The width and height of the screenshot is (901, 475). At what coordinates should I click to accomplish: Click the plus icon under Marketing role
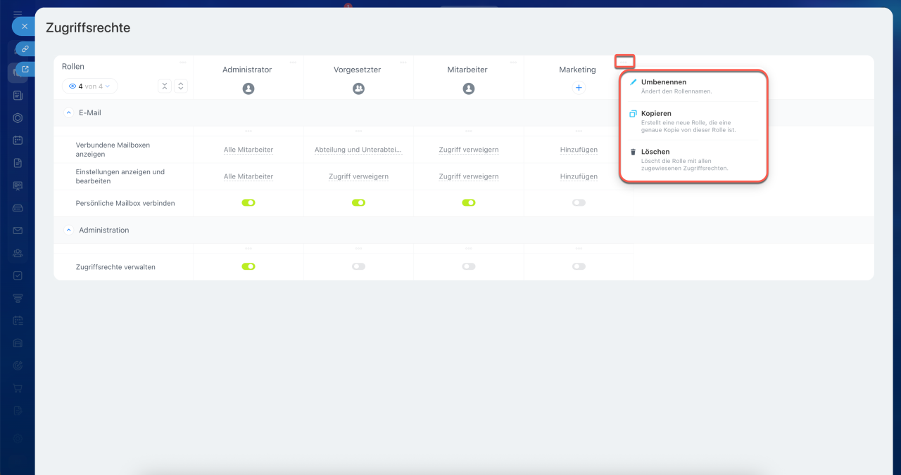pos(579,88)
